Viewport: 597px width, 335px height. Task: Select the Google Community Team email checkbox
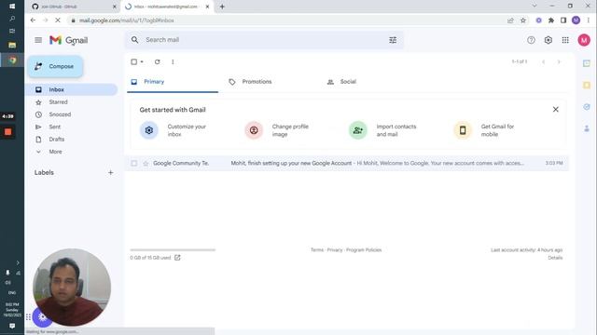pyautogui.click(x=134, y=163)
